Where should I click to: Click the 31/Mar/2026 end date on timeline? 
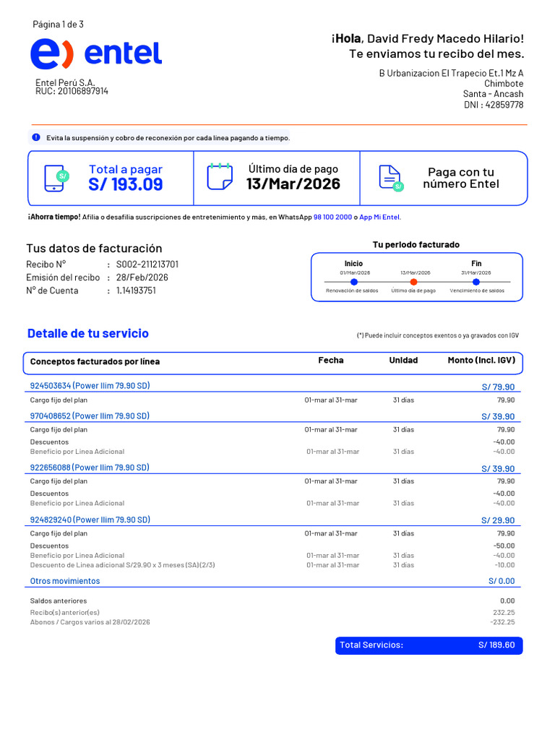(476, 272)
